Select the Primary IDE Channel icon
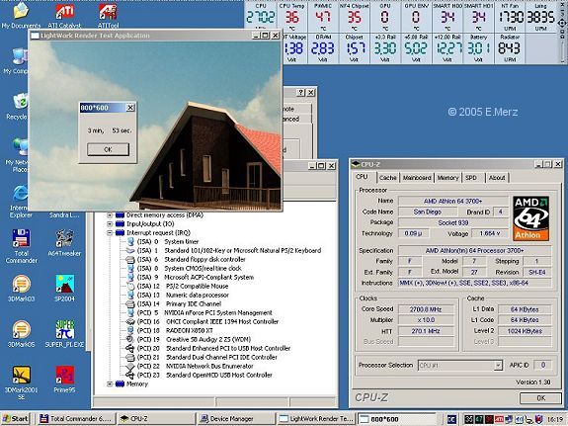 pyautogui.click(x=130, y=303)
